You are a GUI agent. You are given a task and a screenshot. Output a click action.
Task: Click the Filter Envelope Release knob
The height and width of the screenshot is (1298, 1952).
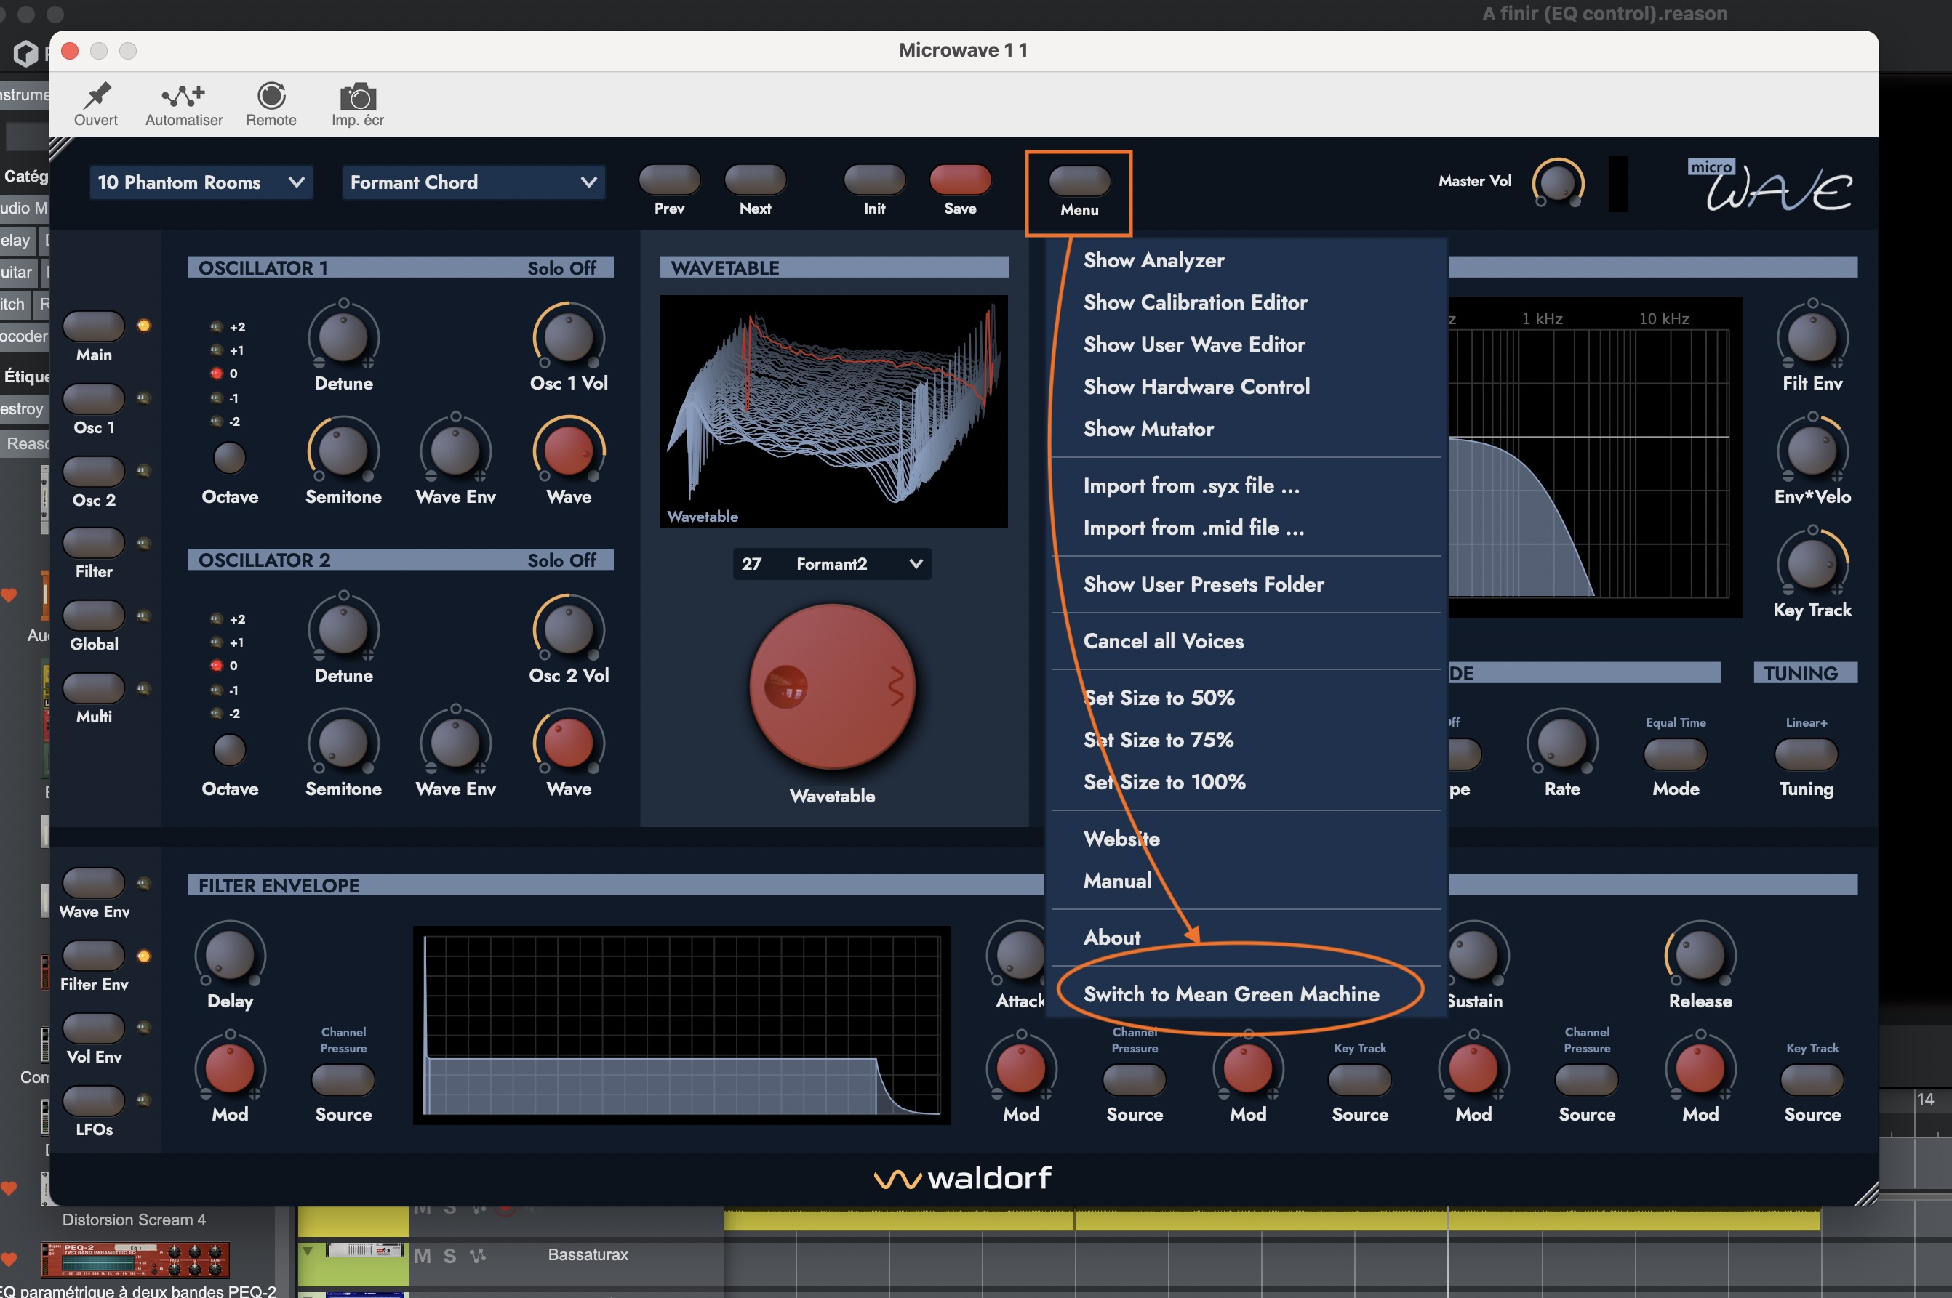(x=1700, y=954)
